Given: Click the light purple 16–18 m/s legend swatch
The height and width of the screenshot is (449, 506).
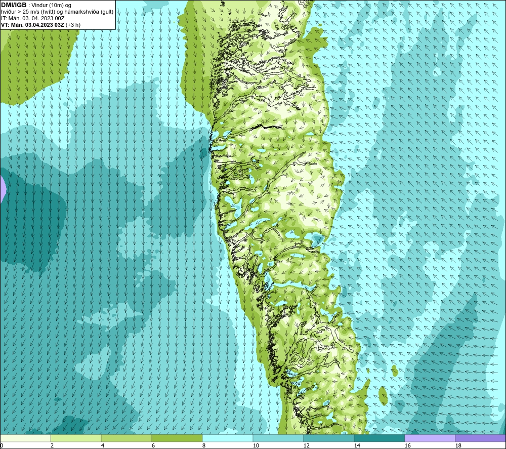Looking at the screenshot, I should [430, 438].
